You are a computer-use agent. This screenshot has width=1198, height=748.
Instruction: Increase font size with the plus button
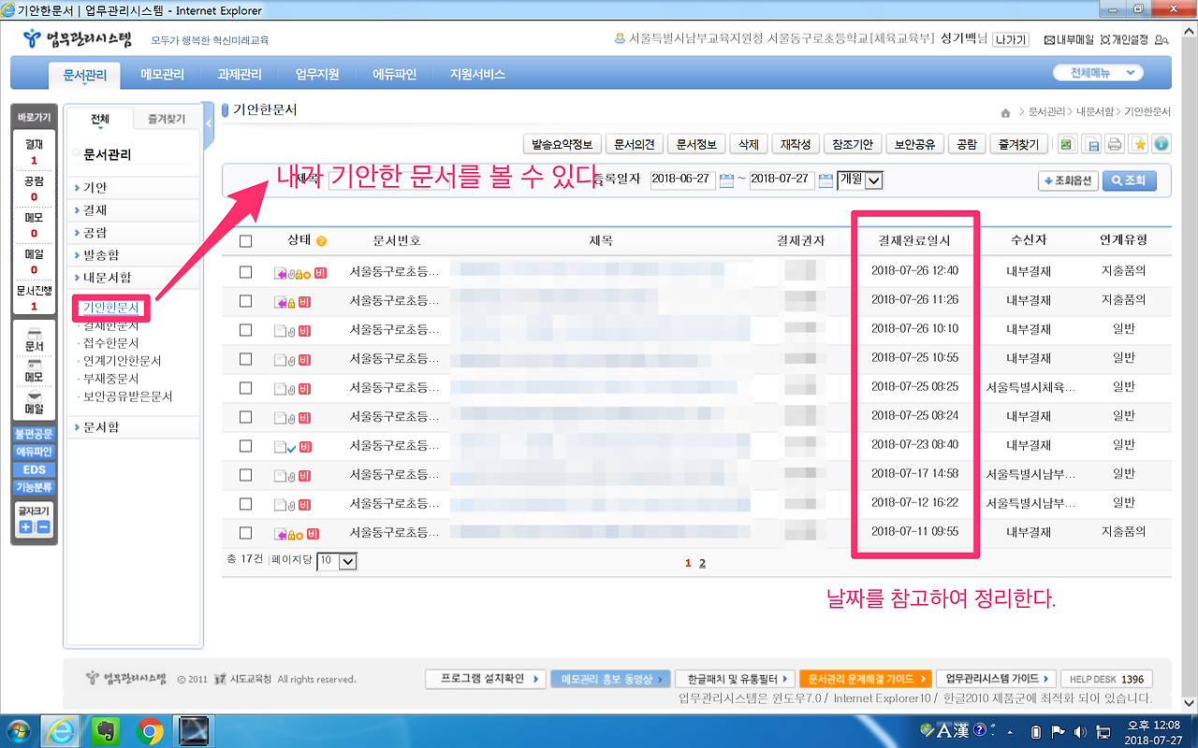(x=25, y=527)
